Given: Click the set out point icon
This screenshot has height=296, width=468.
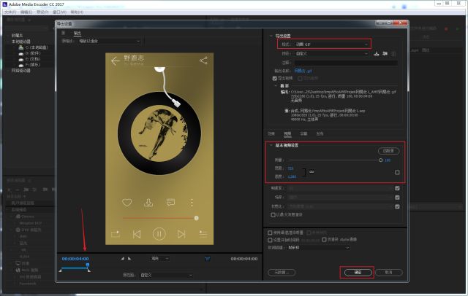Looking at the screenshot, I should tap(129, 259).
